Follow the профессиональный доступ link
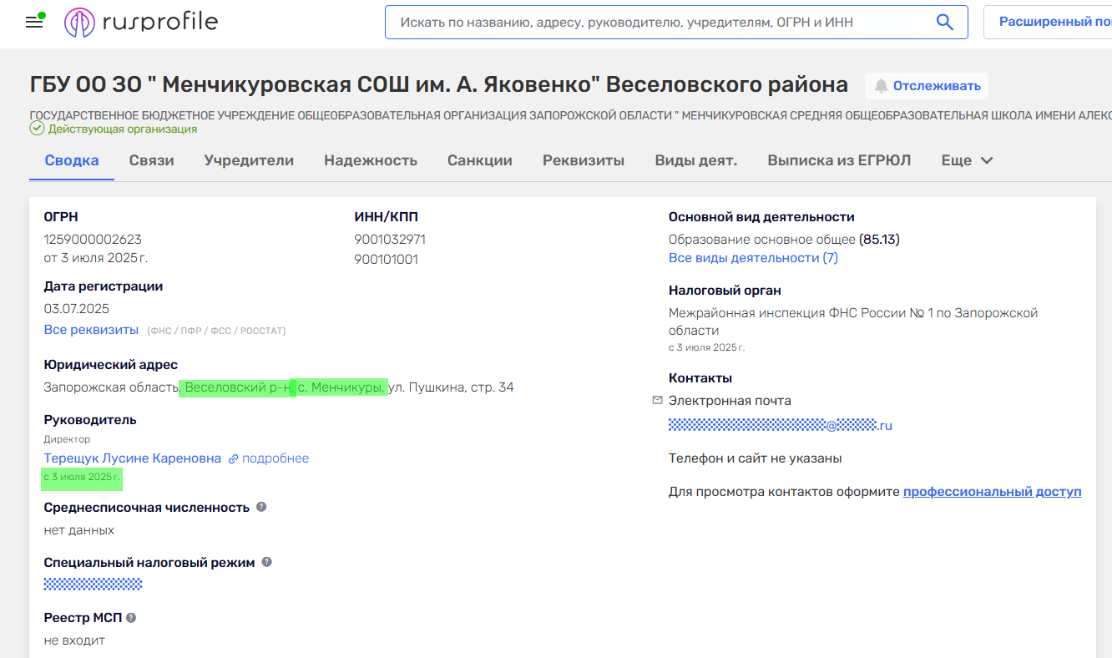1112x658 pixels. point(992,492)
